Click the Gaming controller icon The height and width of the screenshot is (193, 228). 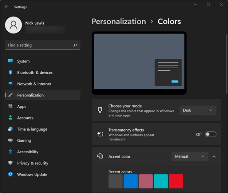(10, 140)
